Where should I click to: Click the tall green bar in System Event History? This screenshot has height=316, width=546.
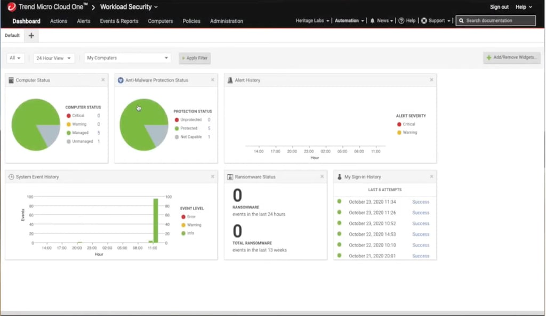click(x=156, y=220)
